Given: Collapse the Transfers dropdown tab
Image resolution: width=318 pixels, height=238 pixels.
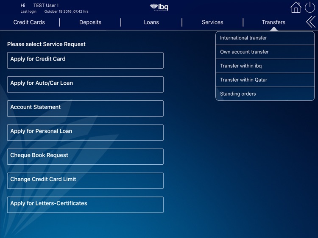Looking at the screenshot, I should 273,22.
